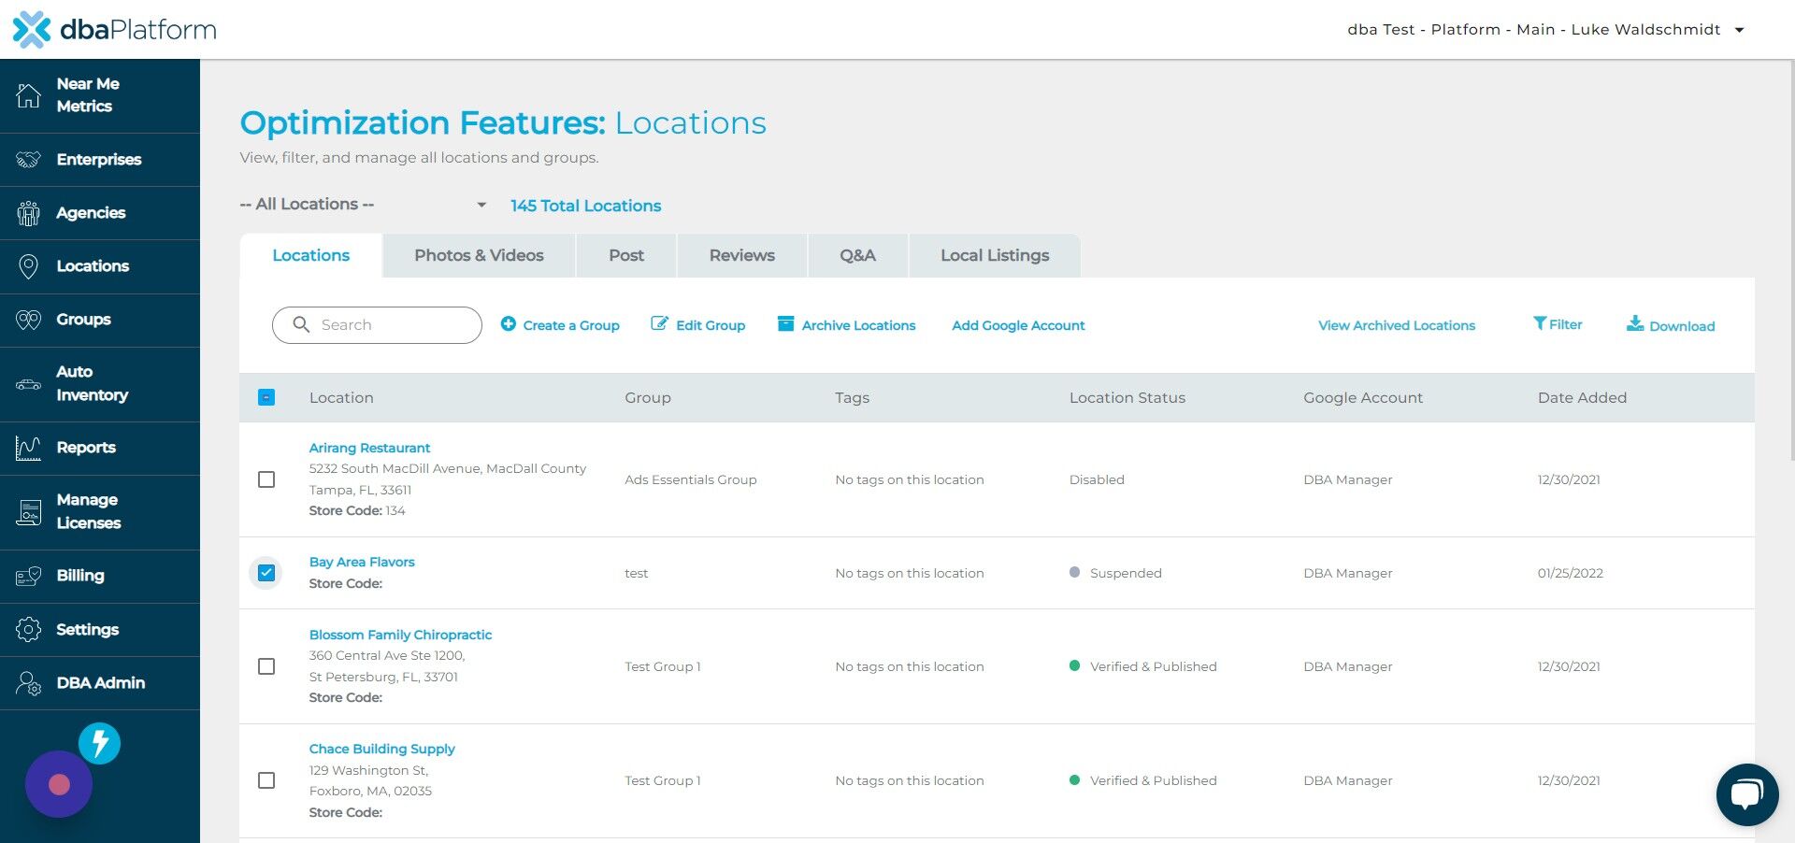This screenshot has height=843, width=1795.
Task: Toggle the select-all checkbox in table header
Action: click(x=266, y=397)
